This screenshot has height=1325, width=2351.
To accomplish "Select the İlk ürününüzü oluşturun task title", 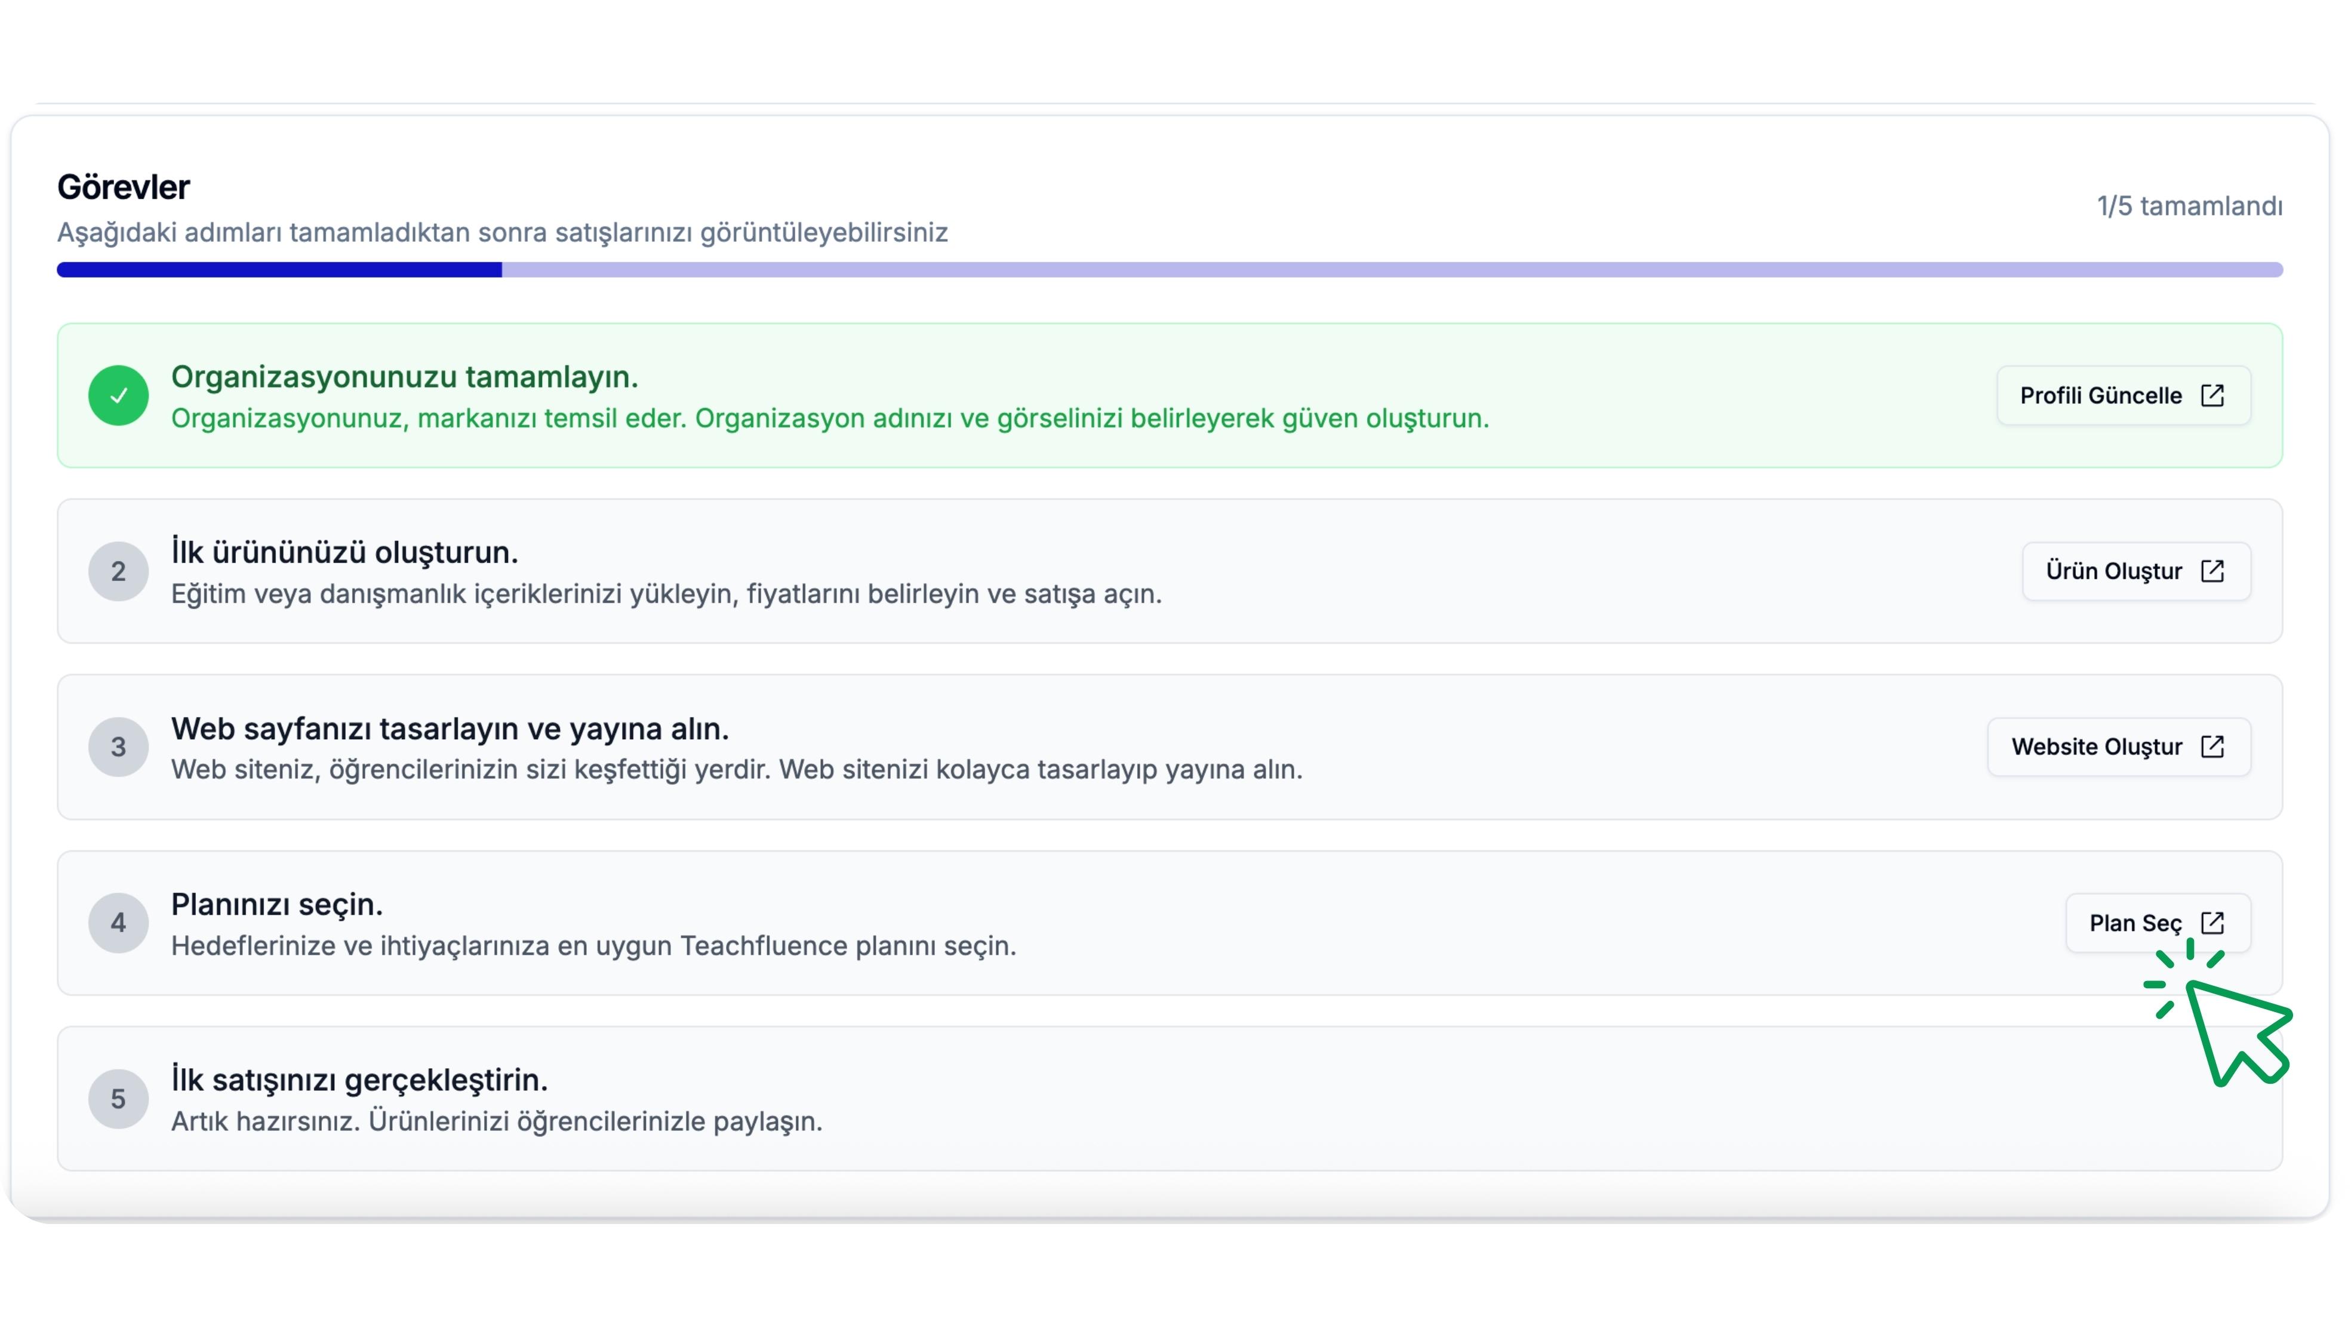I will 344,552.
